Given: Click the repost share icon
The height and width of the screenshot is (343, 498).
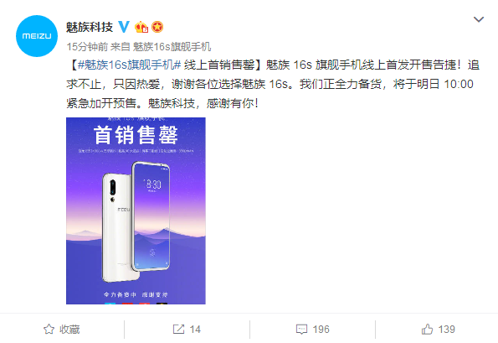Looking at the screenshot, I should click(x=178, y=329).
